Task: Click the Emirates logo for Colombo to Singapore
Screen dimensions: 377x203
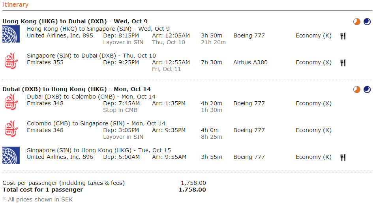Action: click(x=11, y=129)
